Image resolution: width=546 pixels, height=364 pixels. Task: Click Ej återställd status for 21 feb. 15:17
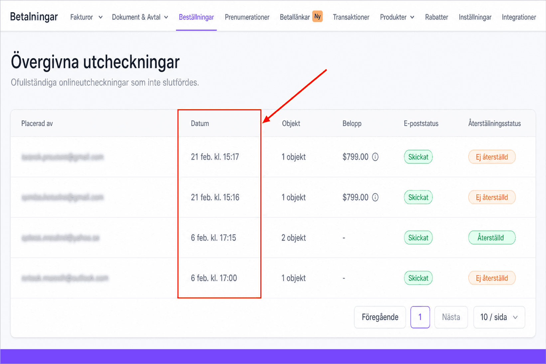[x=492, y=157]
